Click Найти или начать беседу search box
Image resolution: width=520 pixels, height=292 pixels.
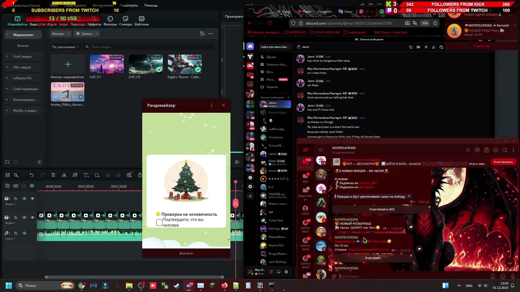tap(275, 47)
